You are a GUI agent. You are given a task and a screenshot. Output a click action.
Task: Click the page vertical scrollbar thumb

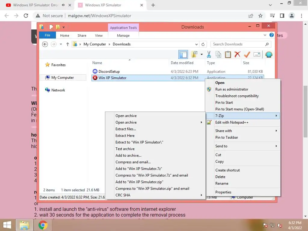(x=305, y=111)
